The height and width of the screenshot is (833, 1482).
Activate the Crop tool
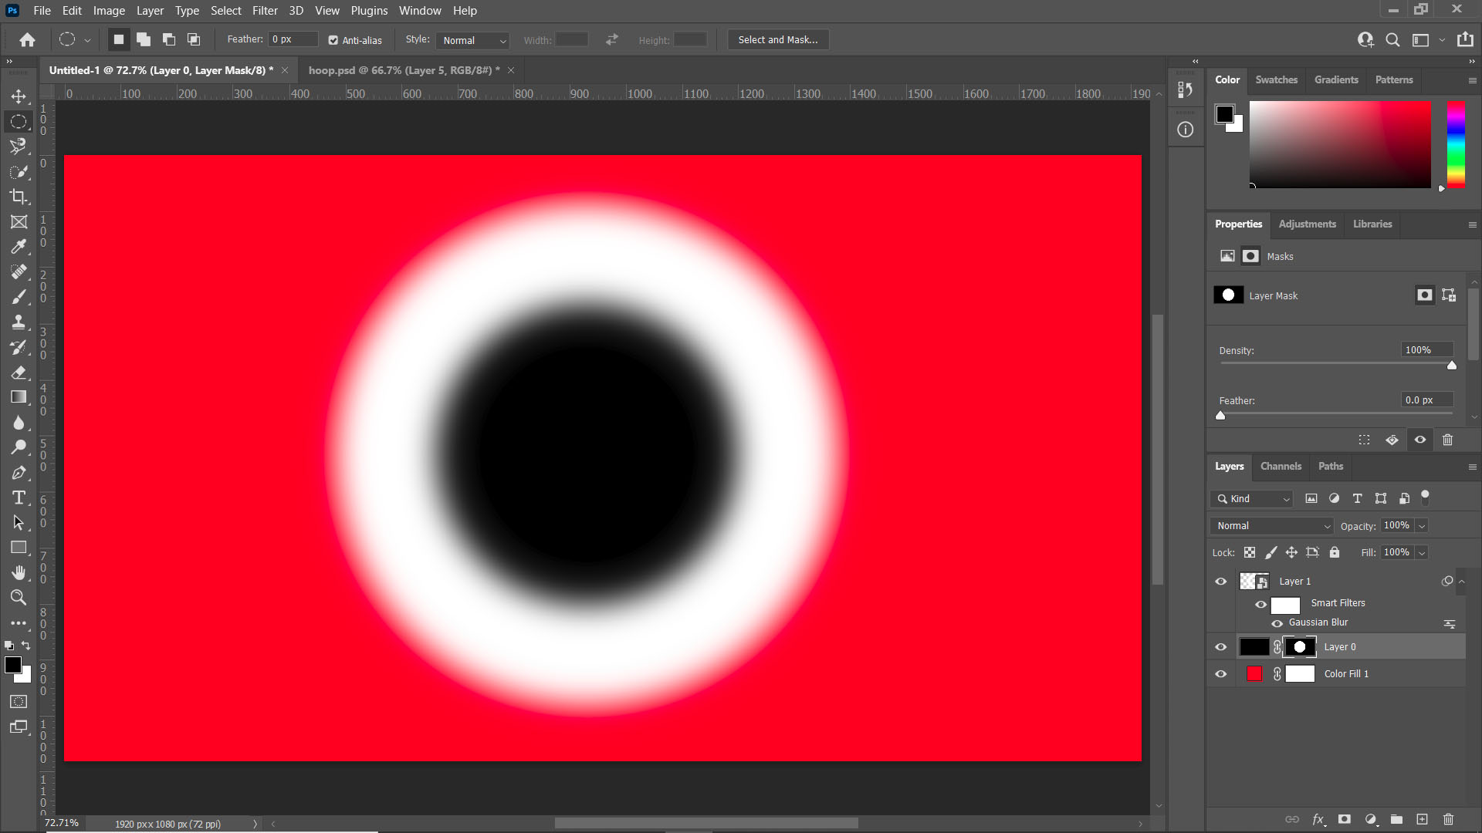pyautogui.click(x=19, y=197)
